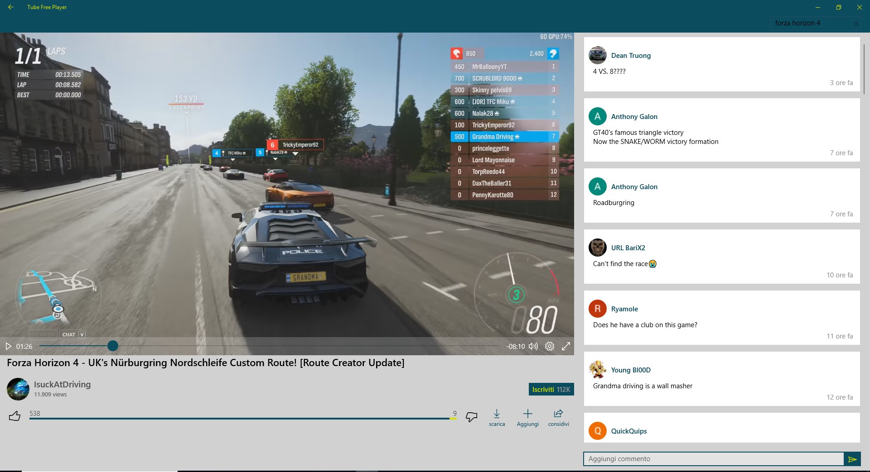Open URL BariX2's profile name

point(628,248)
